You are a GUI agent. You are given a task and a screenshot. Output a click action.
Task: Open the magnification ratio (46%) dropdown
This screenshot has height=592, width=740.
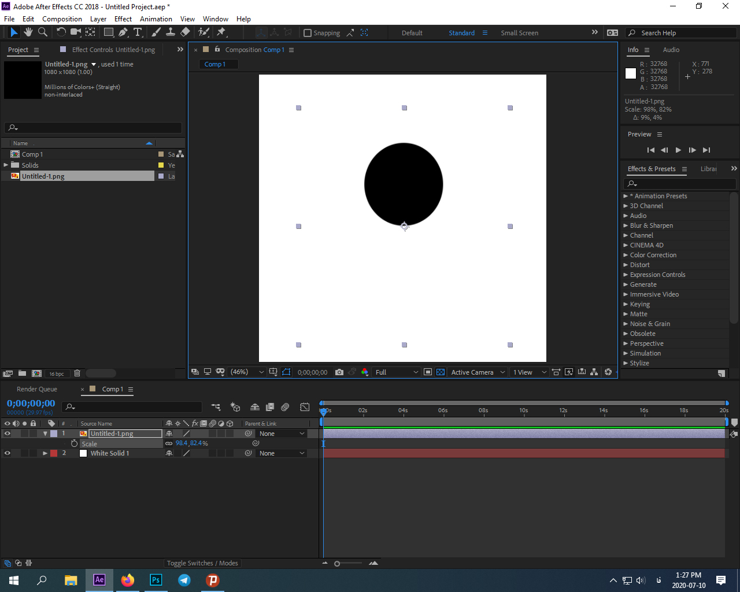click(x=247, y=372)
